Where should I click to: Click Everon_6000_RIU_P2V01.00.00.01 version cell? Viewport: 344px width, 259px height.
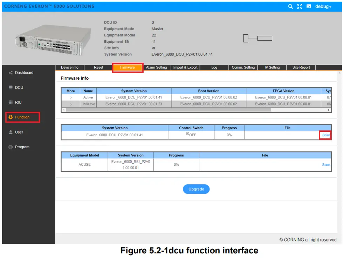tap(131, 165)
